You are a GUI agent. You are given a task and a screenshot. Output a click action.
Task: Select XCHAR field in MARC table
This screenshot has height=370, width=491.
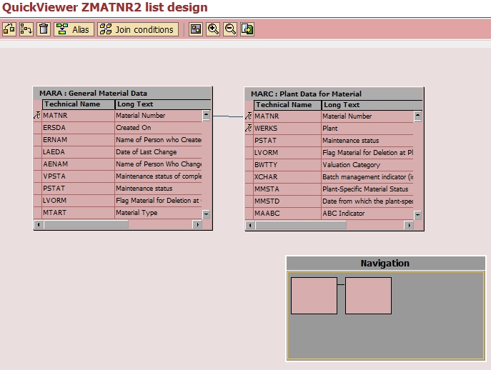pos(287,177)
